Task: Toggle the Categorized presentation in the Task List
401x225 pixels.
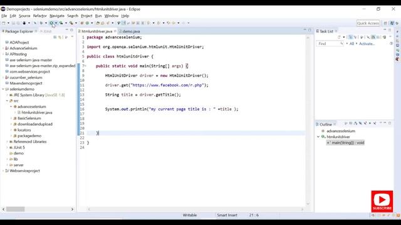Action: (350, 37)
